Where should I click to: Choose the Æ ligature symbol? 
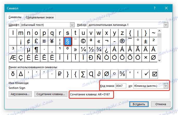click(13, 58)
